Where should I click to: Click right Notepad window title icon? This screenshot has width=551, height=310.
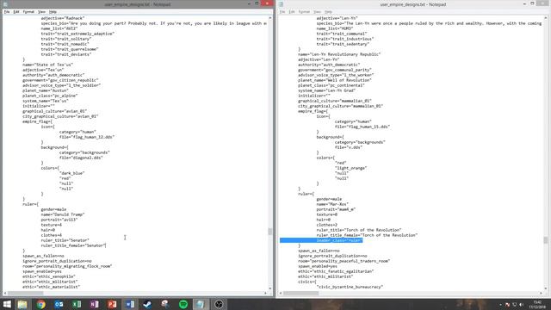tap(281, 4)
